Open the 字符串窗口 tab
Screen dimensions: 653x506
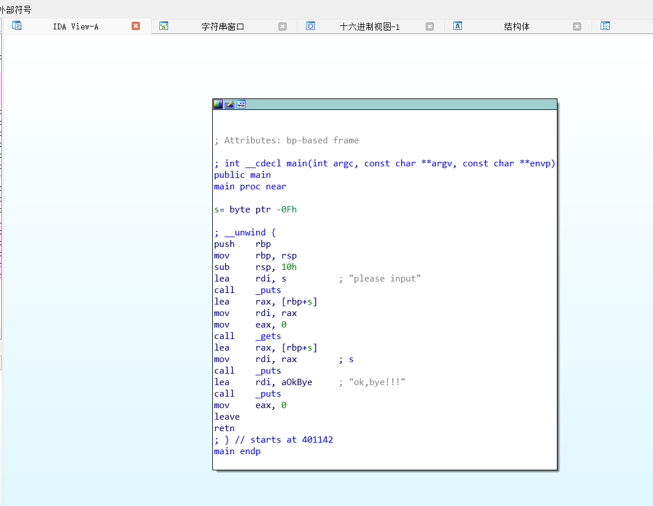pyautogui.click(x=223, y=26)
